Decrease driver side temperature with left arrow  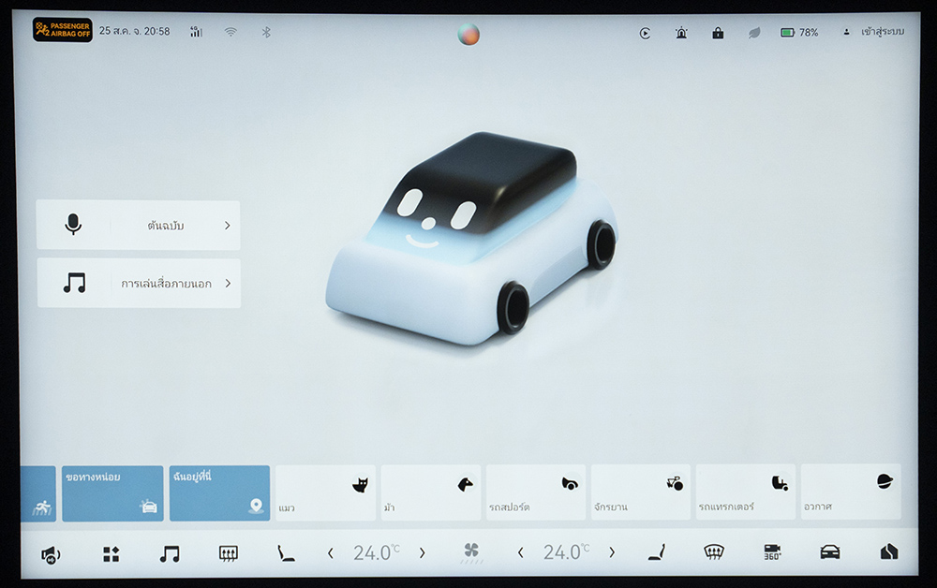(330, 553)
